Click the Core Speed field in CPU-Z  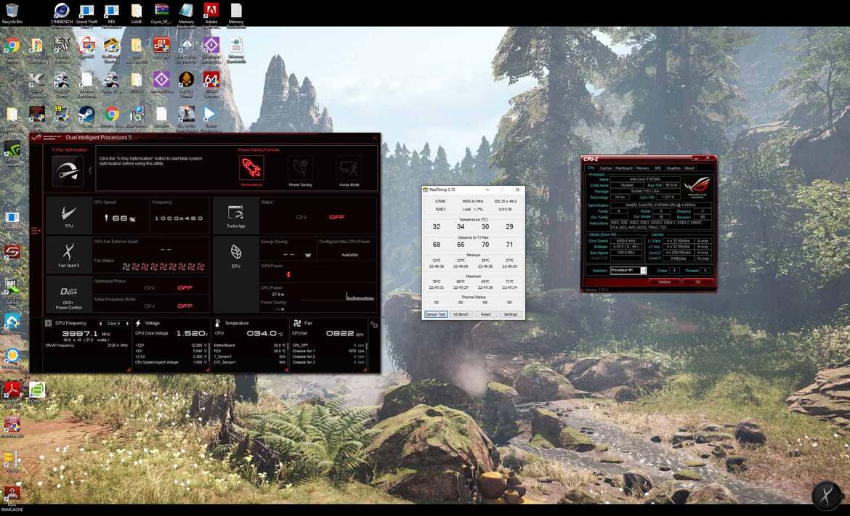[x=626, y=241]
